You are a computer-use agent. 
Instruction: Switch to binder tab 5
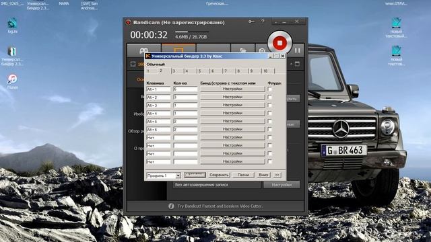point(203,71)
